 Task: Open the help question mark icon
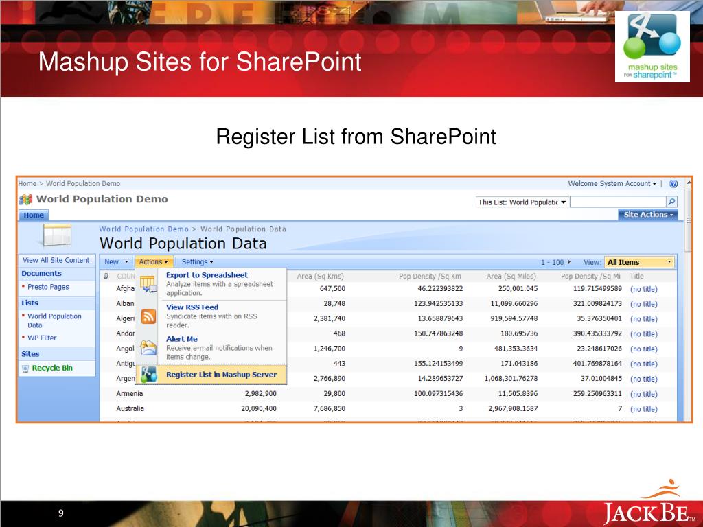click(x=673, y=184)
